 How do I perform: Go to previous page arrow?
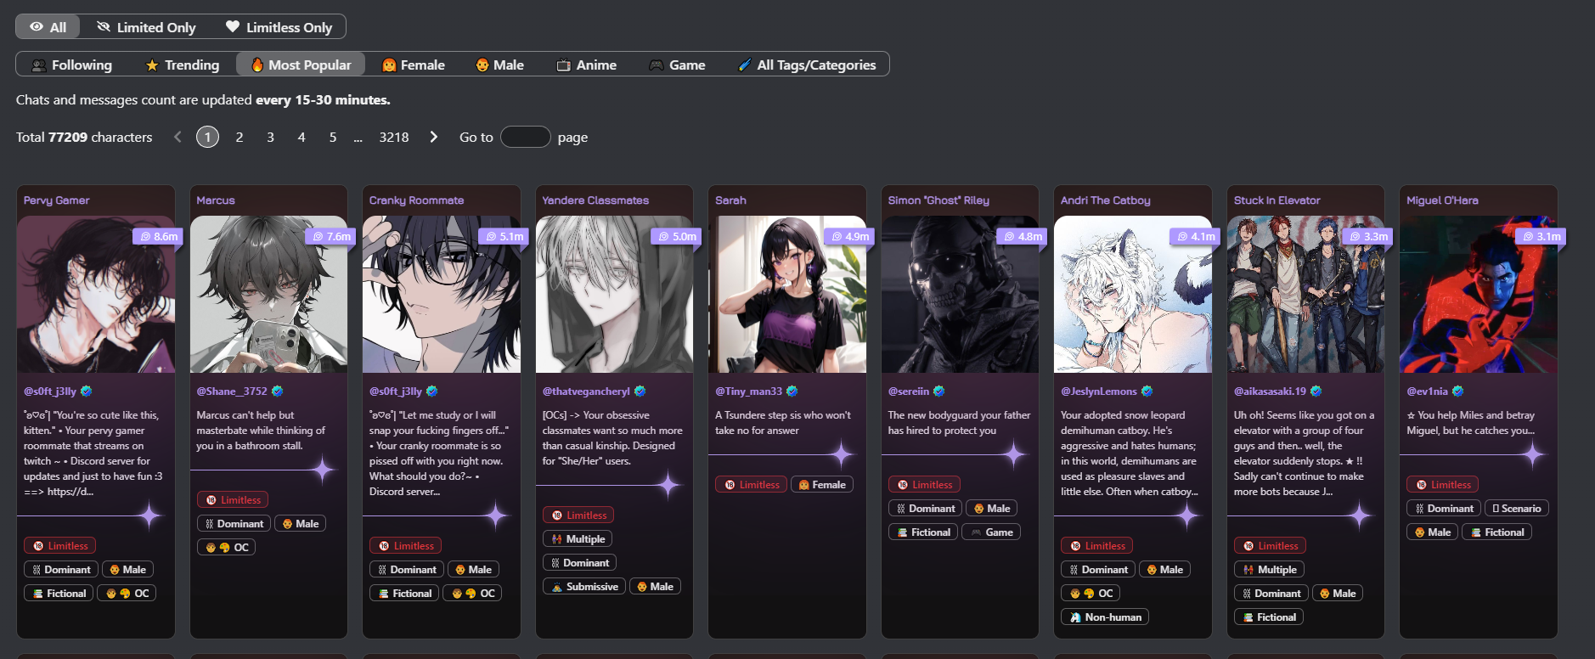178,137
